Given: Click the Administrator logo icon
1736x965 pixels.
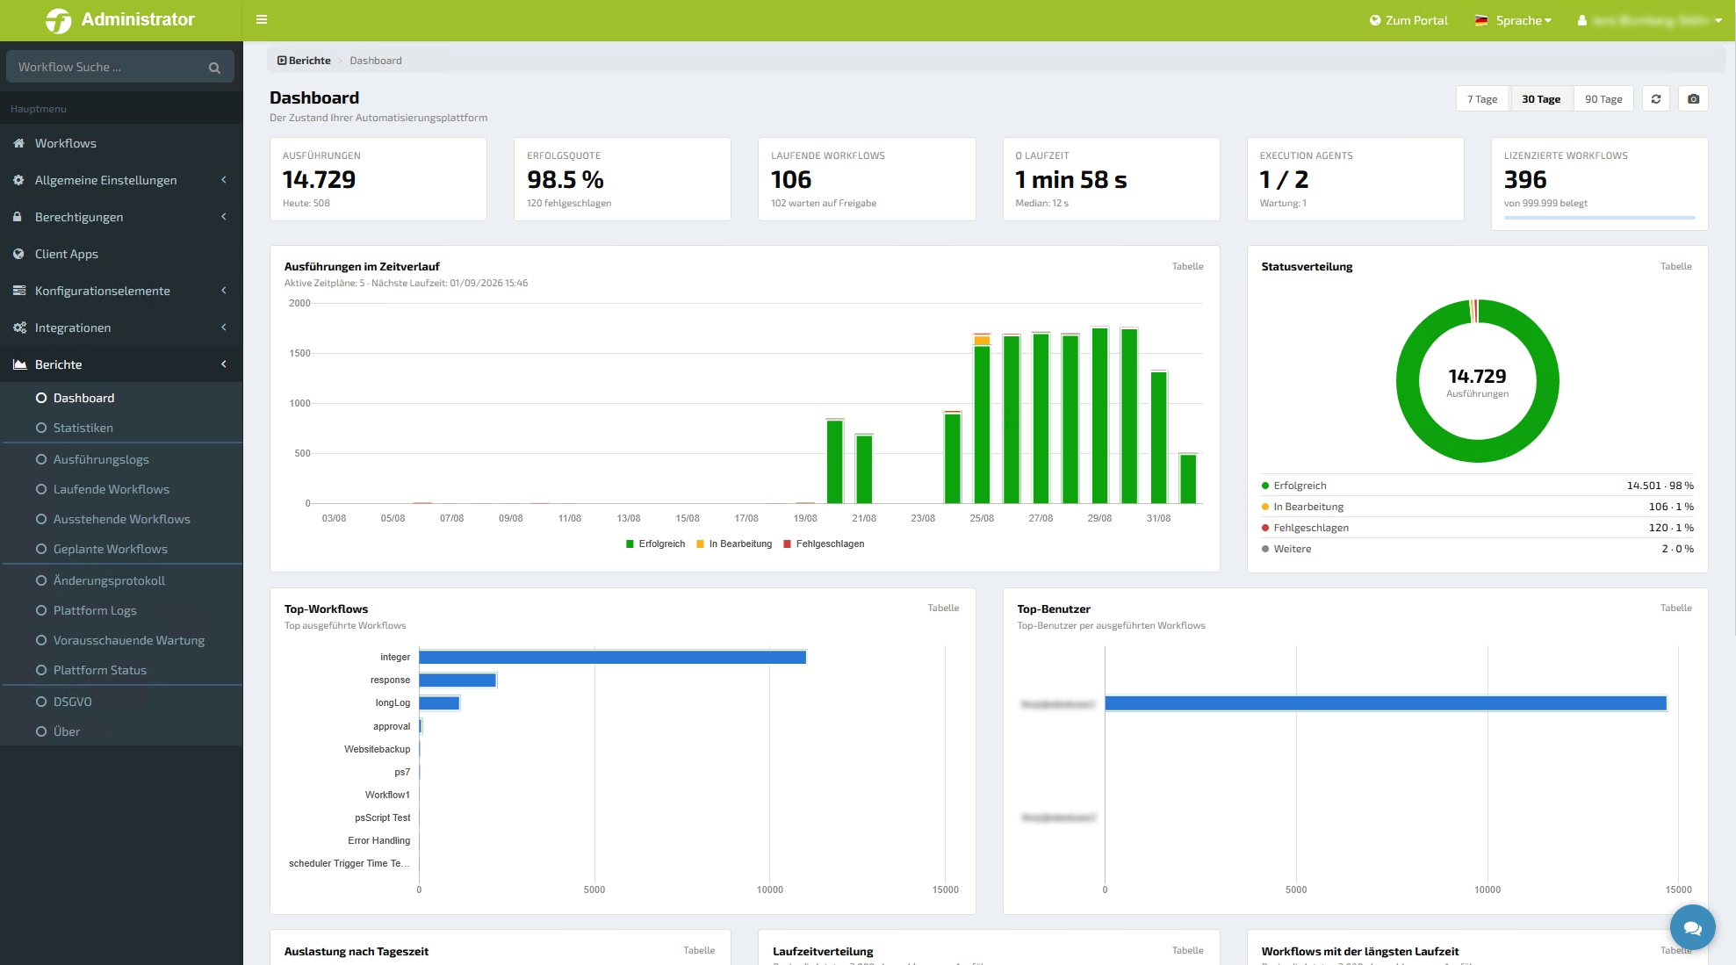Looking at the screenshot, I should pos(58,20).
